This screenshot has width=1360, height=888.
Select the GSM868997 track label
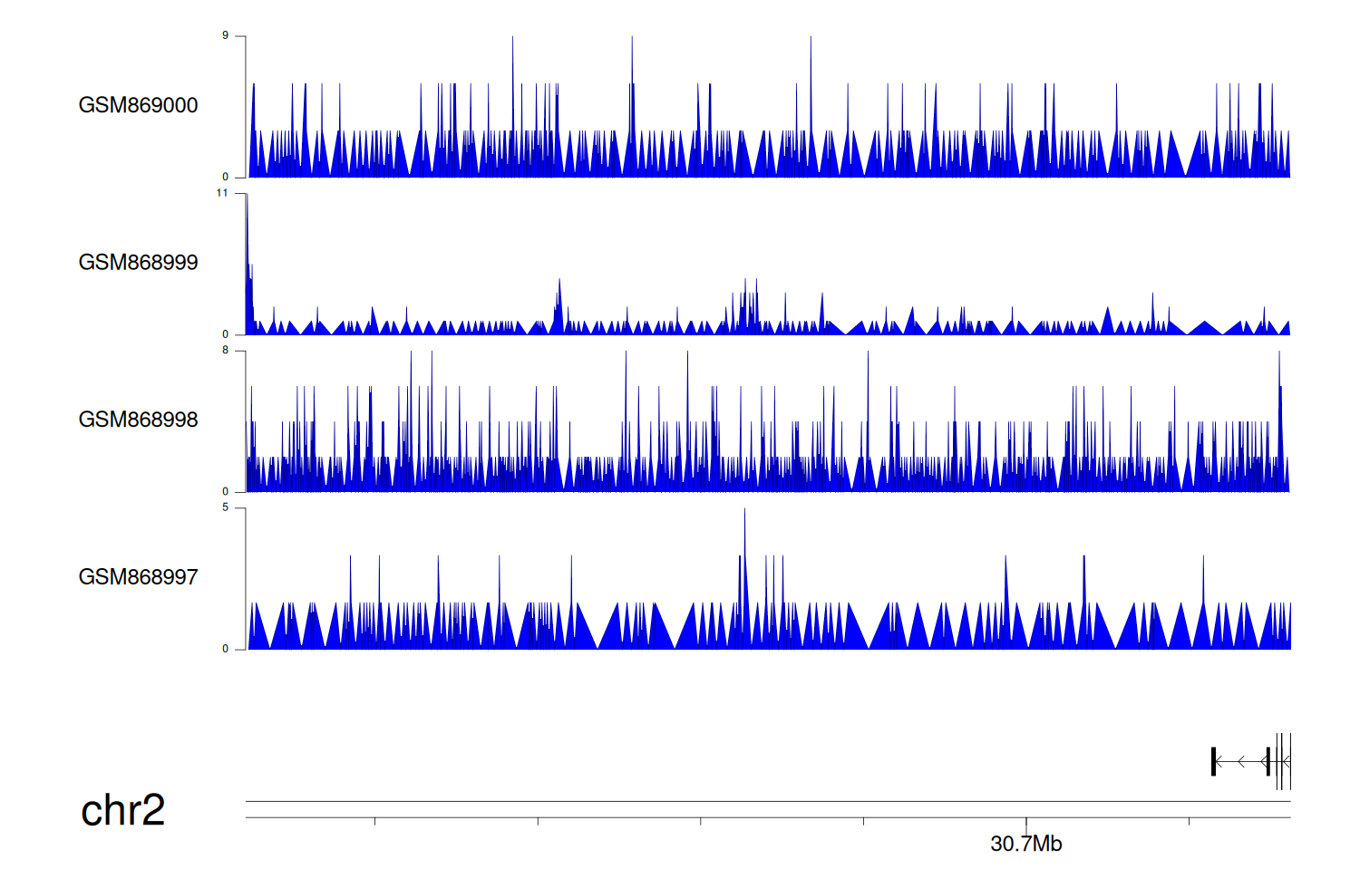tap(138, 577)
